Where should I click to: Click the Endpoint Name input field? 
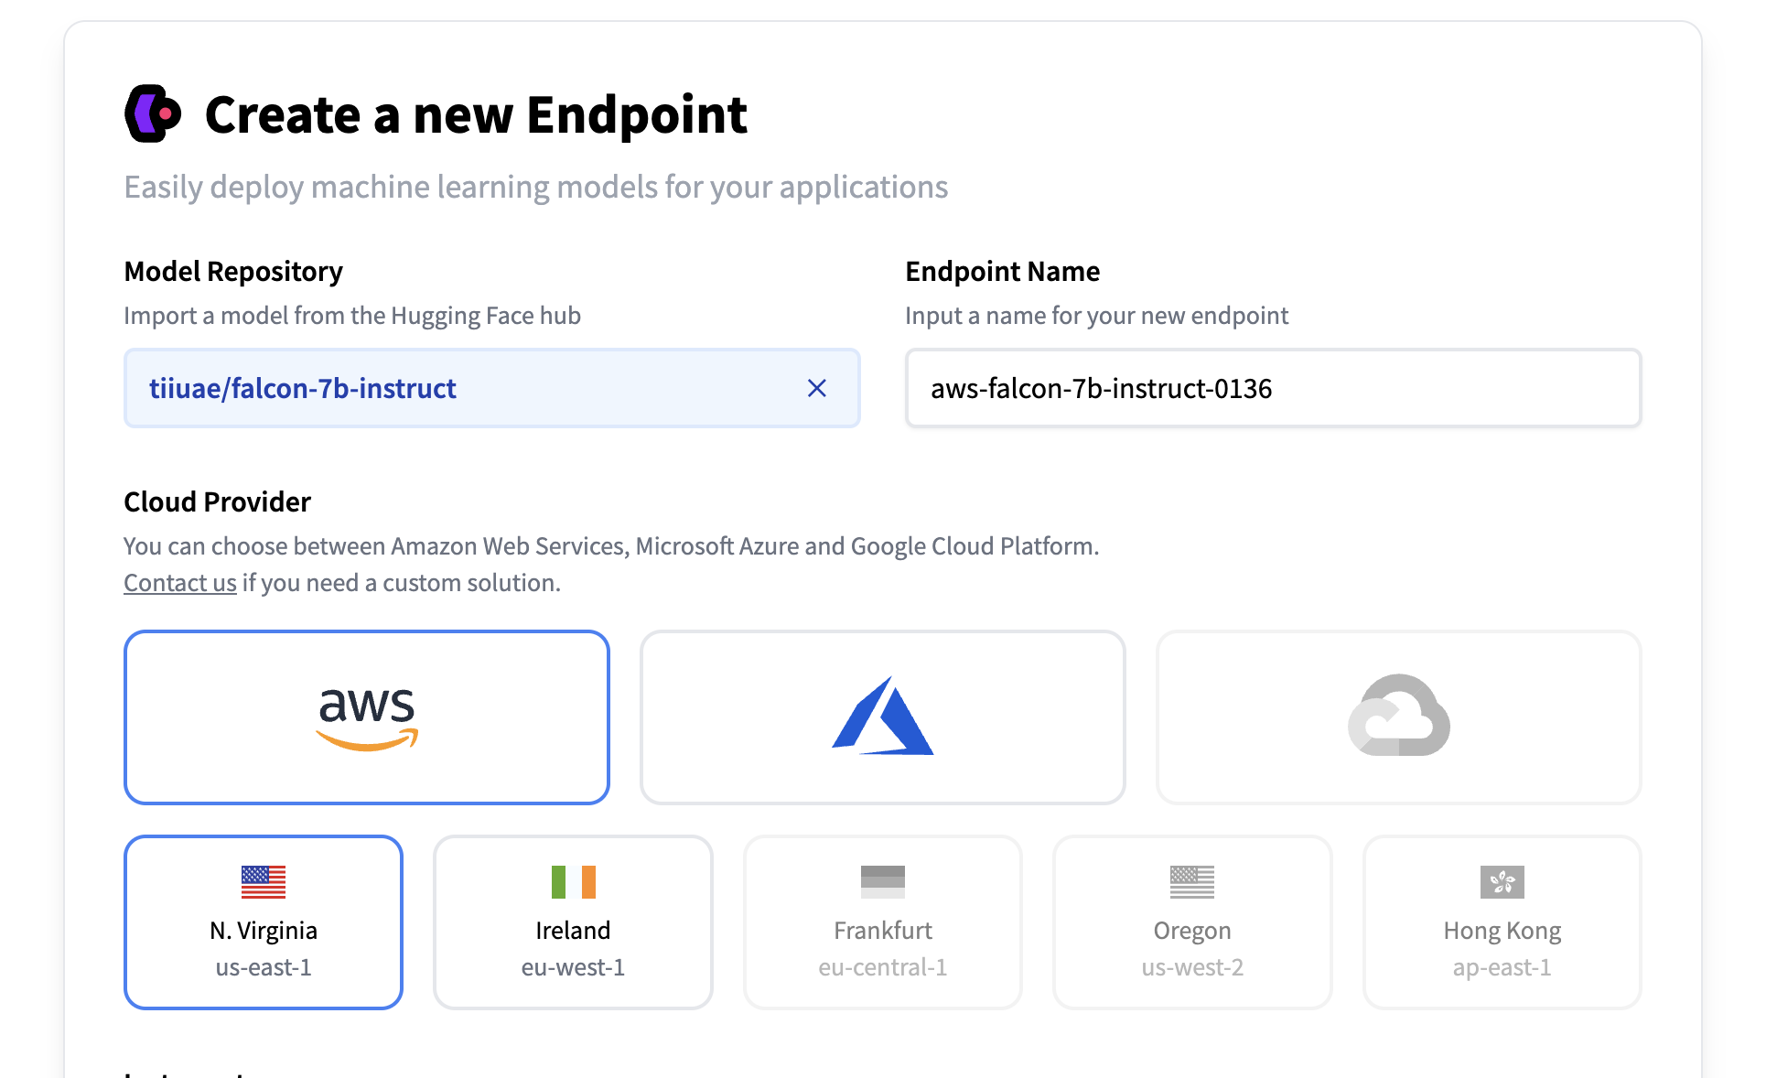(x=1272, y=388)
